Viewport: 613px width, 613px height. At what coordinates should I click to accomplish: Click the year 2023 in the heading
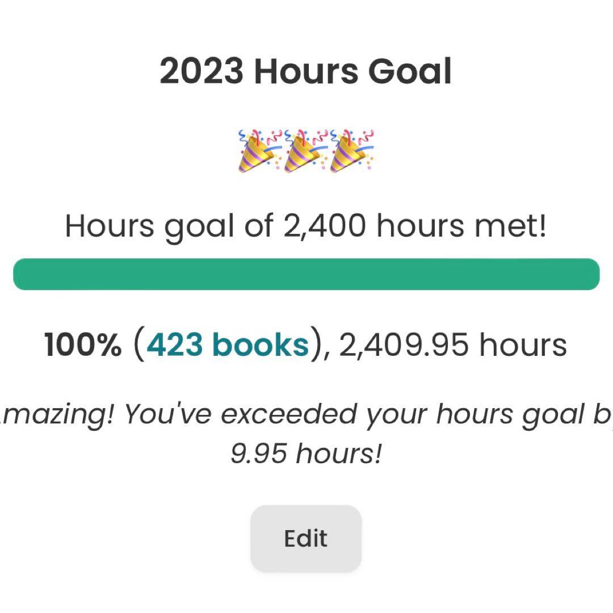pos(201,72)
